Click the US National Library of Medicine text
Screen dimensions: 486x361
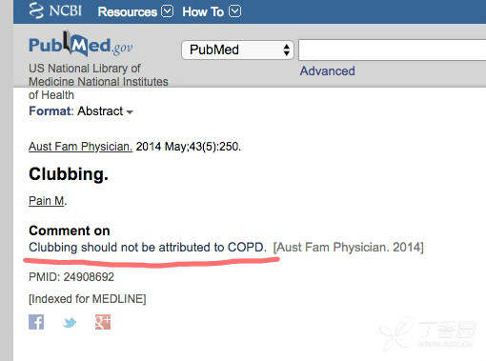98,81
